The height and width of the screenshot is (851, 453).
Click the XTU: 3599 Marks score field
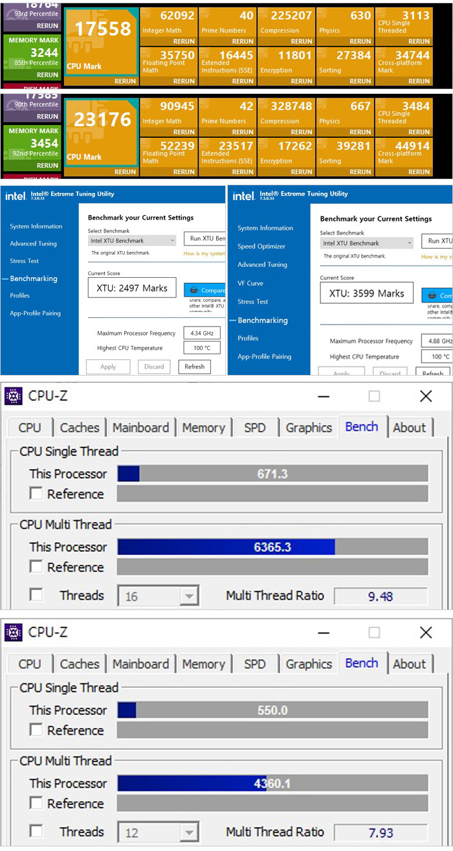366,293
